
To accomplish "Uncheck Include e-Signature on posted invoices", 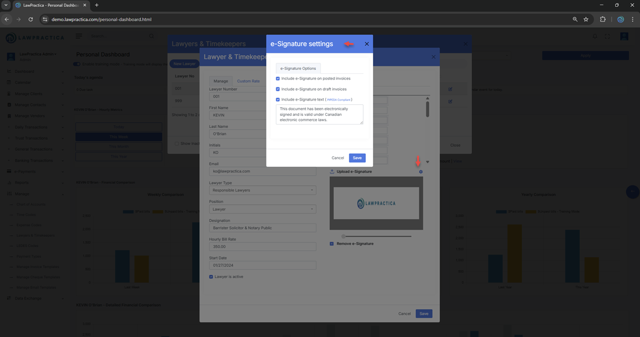I will pos(278,79).
